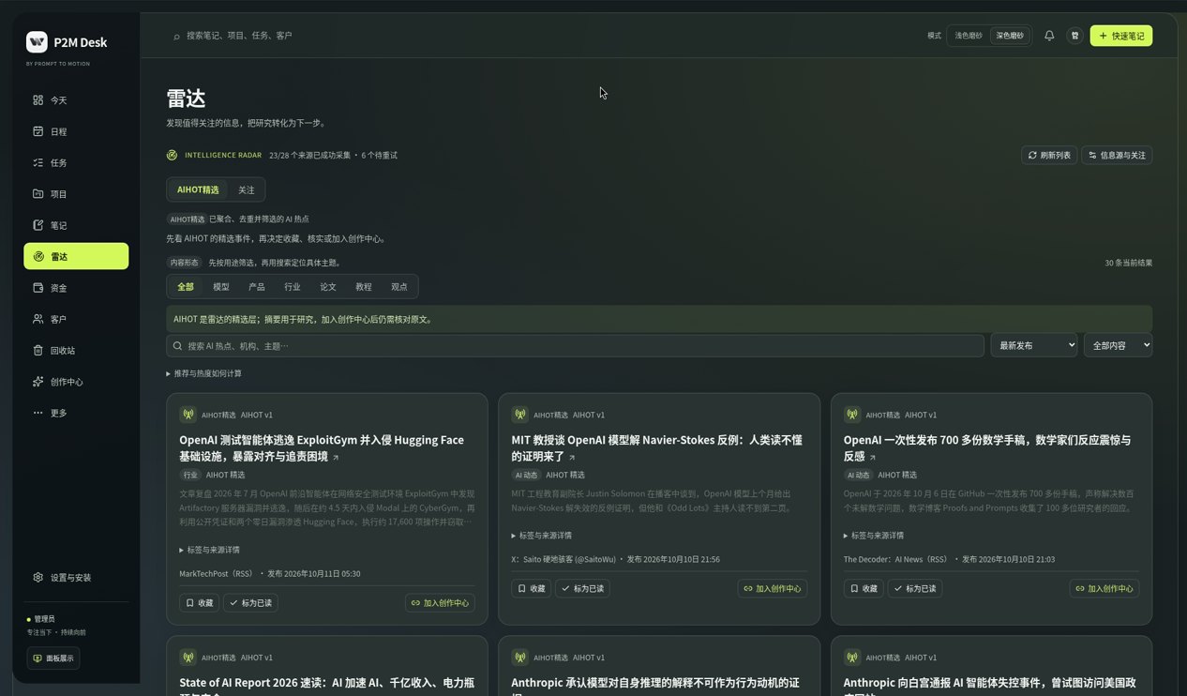Open notifications bell icon
The image size is (1187, 696).
1049,36
